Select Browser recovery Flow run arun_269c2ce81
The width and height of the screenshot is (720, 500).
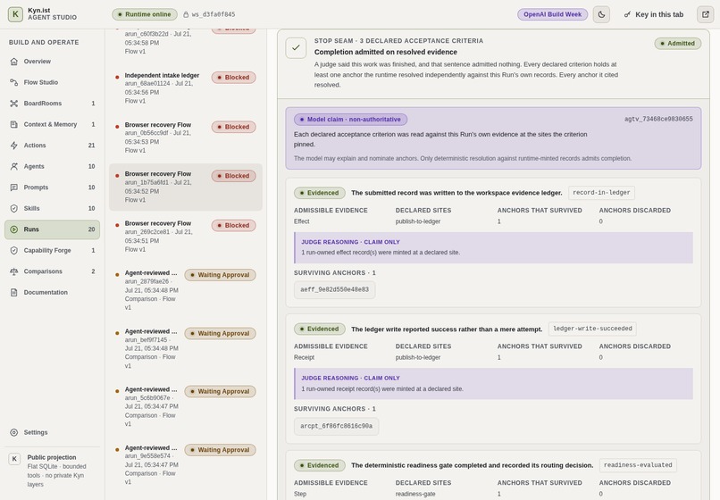click(x=186, y=237)
